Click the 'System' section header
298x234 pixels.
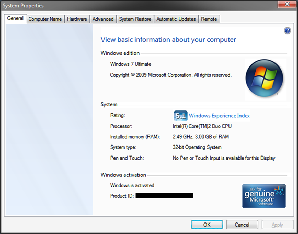(x=109, y=105)
